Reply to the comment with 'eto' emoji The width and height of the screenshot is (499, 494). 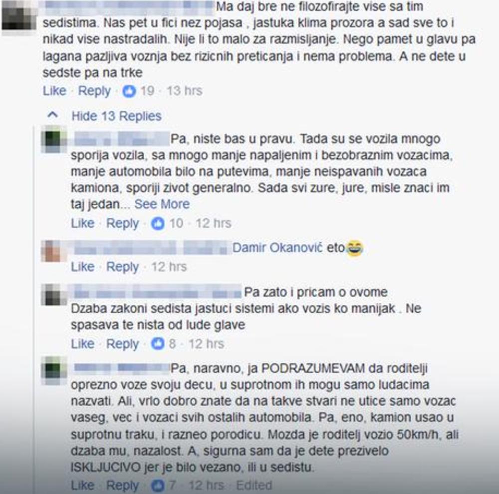pos(122,267)
